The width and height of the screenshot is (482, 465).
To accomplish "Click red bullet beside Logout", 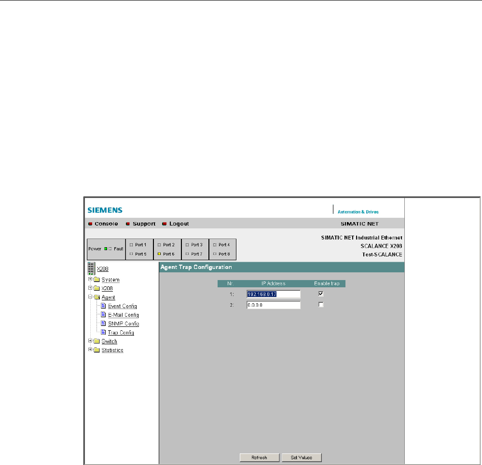I will [x=165, y=224].
